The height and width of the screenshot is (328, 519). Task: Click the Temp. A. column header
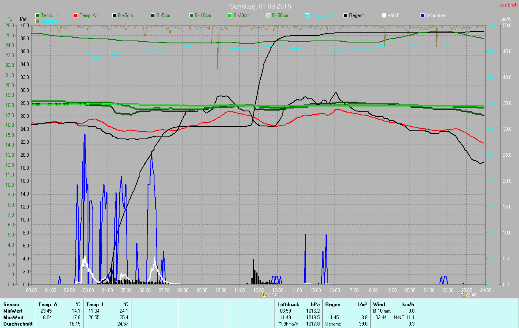[x=48, y=304]
